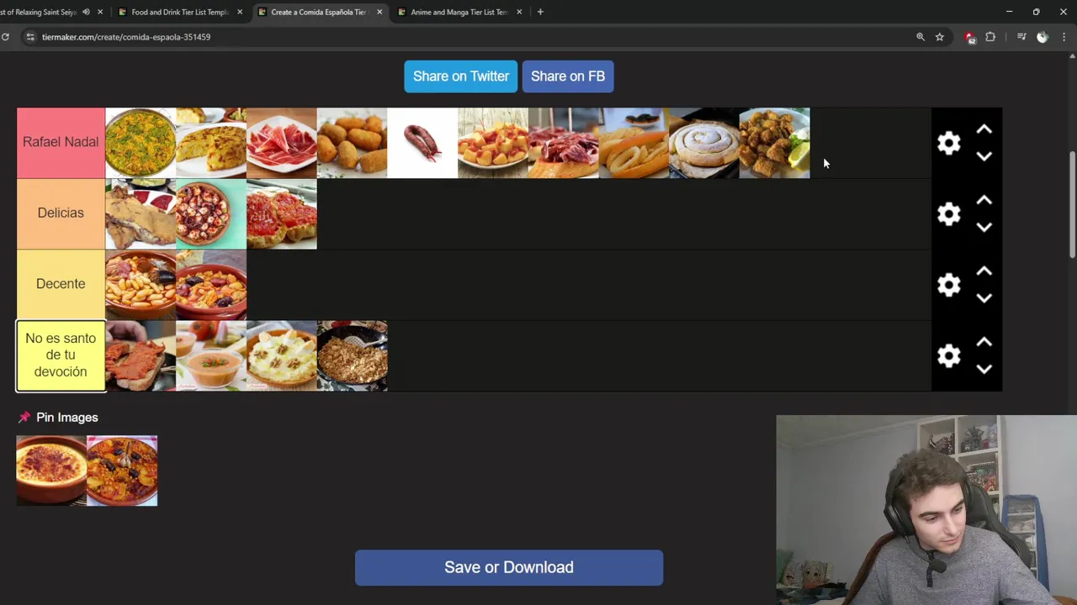Move Delicias row down with arrow

(984, 227)
